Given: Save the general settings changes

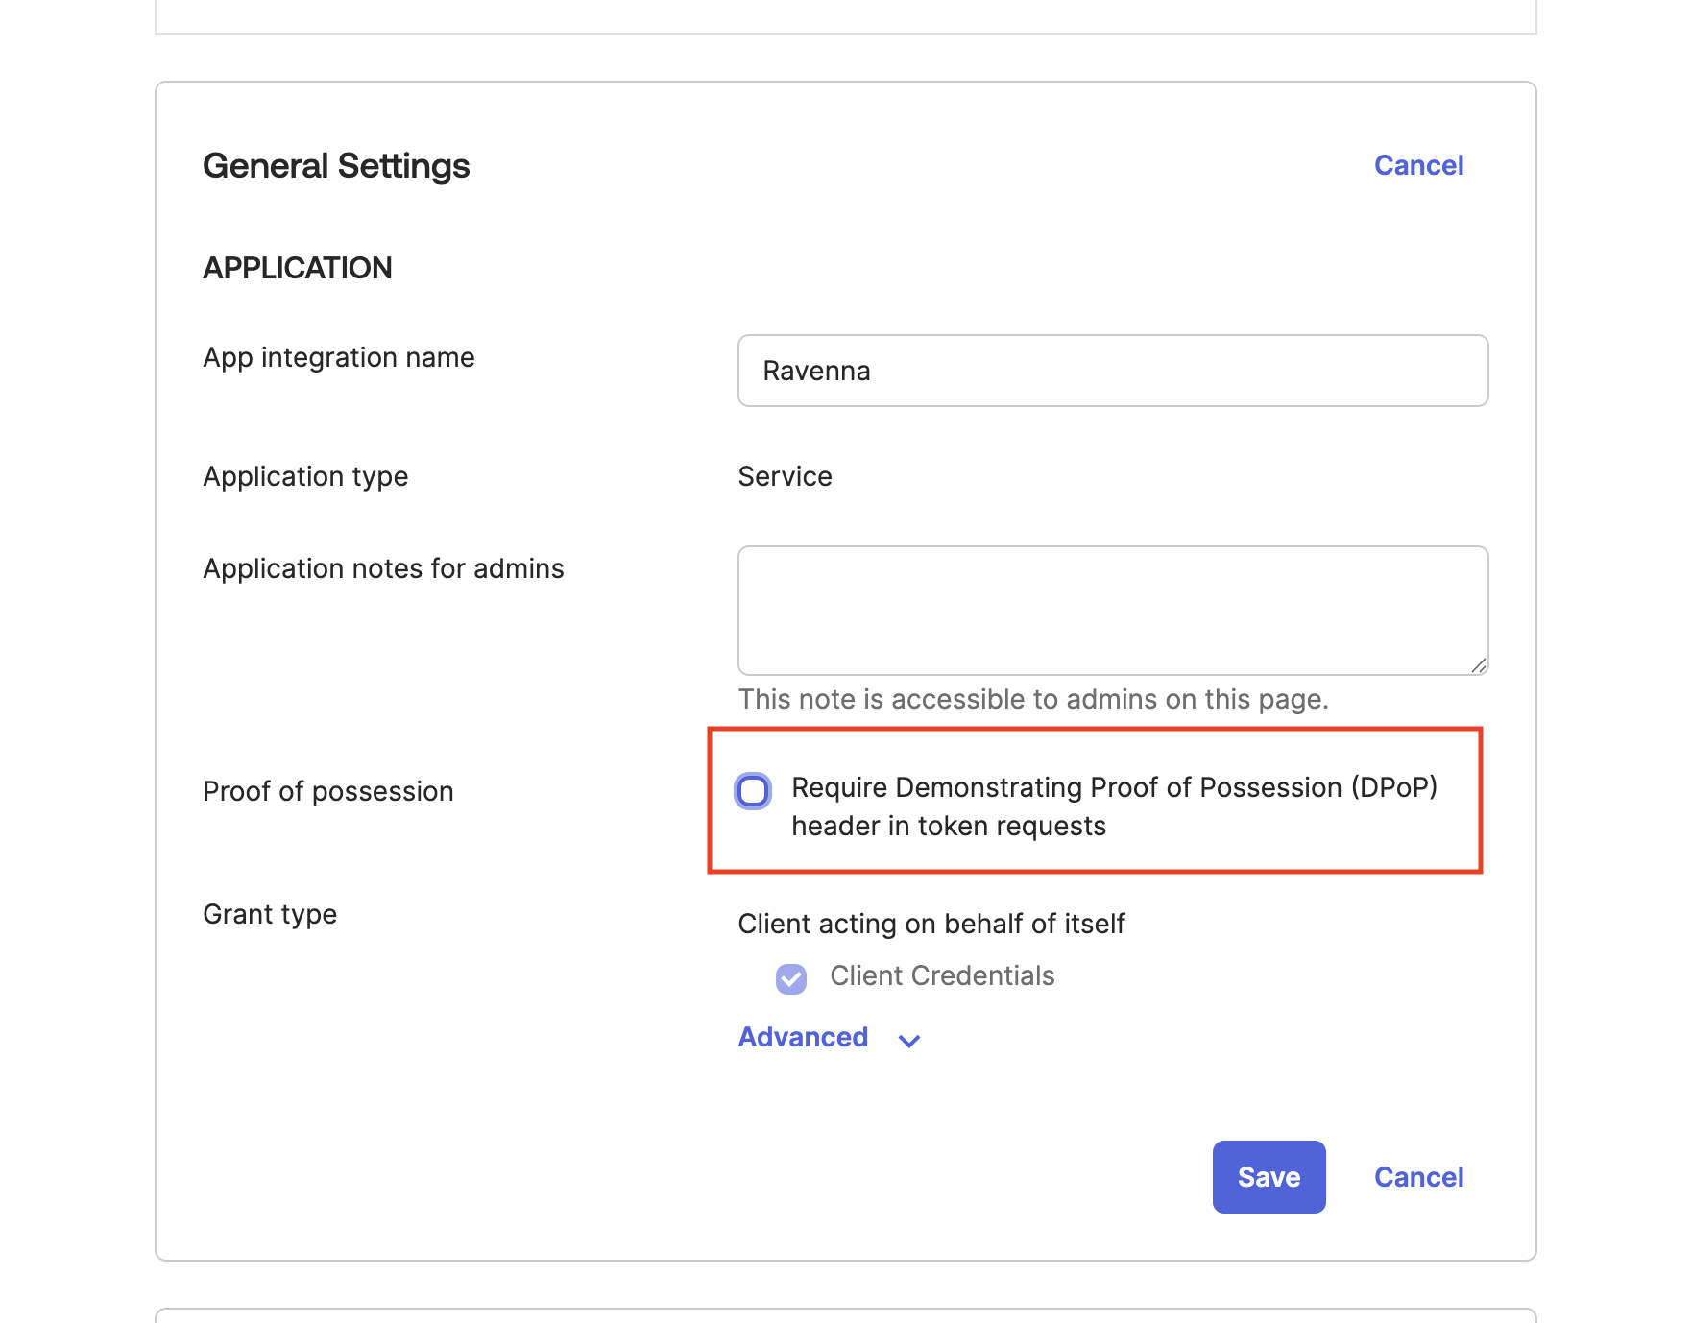Looking at the screenshot, I should pyautogui.click(x=1269, y=1177).
